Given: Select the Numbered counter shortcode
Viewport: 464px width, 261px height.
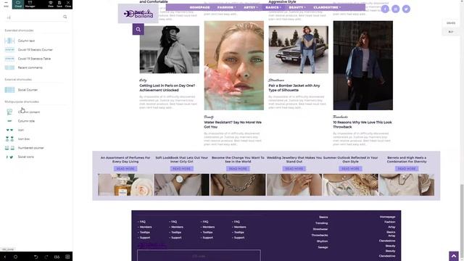Looking at the screenshot, I should (24, 148).
